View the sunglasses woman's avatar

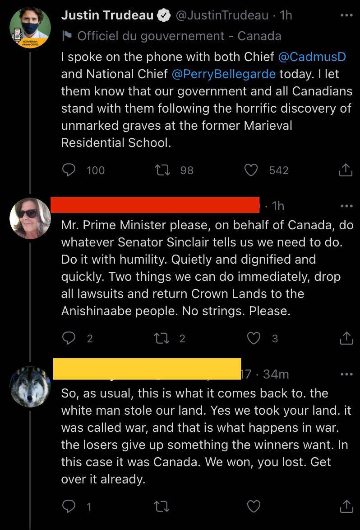coord(30,219)
